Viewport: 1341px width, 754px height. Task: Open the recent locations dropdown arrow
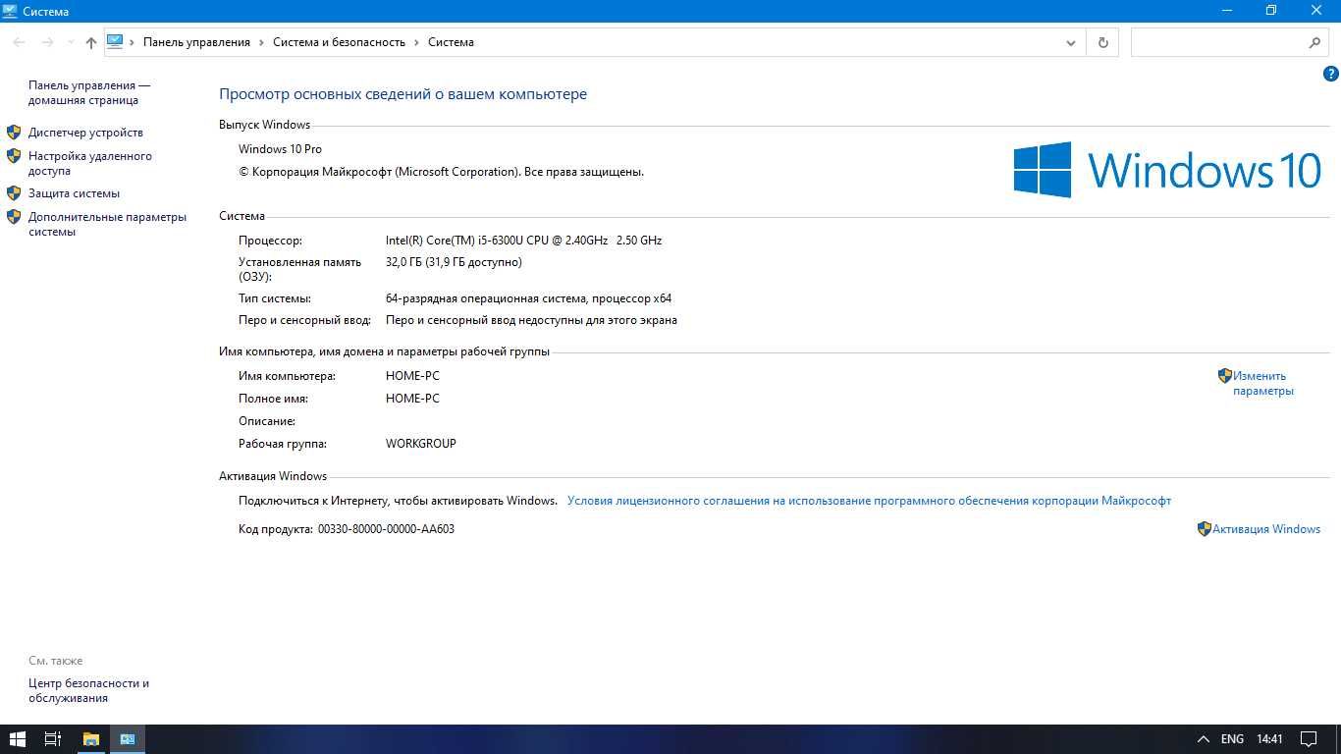[x=71, y=42]
